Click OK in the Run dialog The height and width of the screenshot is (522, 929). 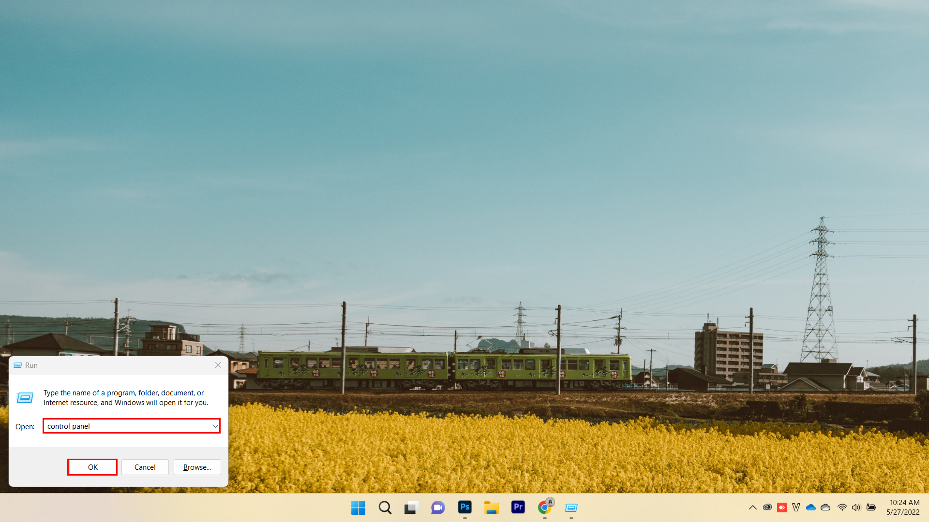92,467
